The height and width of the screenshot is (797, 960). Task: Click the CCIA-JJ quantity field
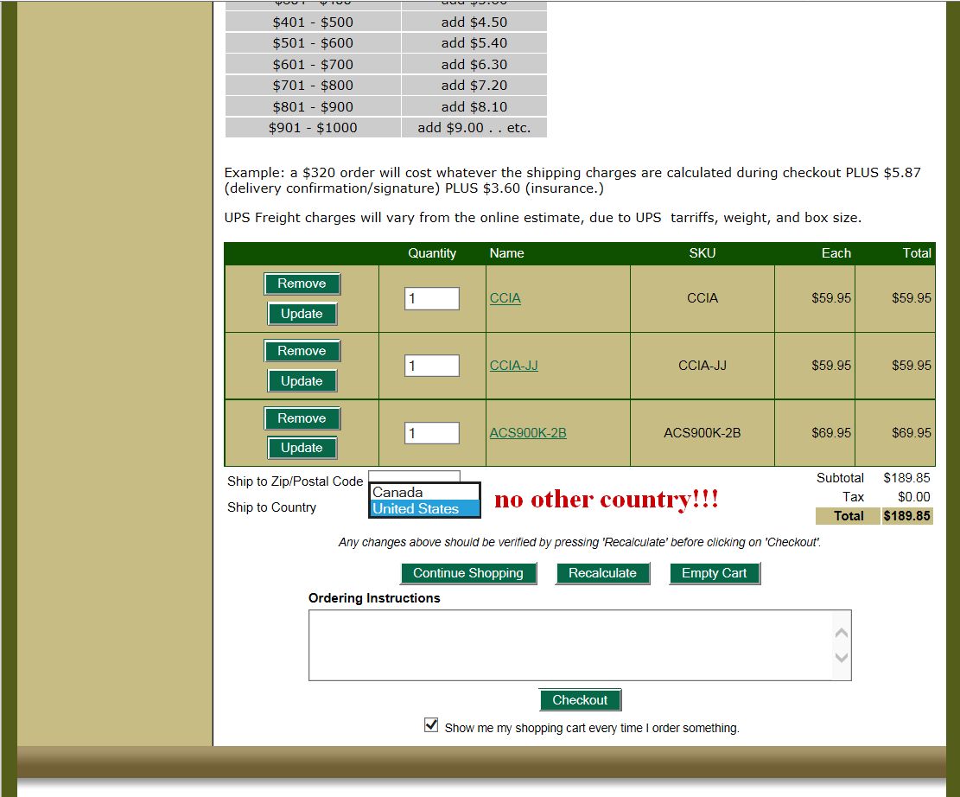click(431, 366)
